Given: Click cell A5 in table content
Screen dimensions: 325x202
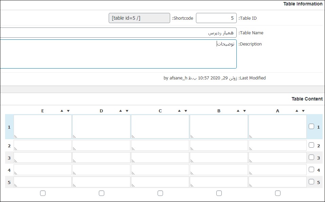Looking at the screenshot, I should (277, 182).
